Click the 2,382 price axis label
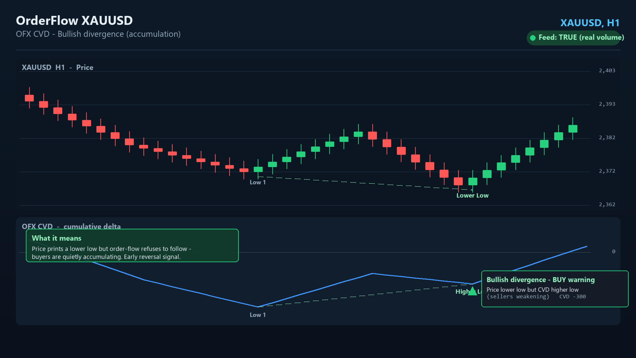 coord(607,138)
